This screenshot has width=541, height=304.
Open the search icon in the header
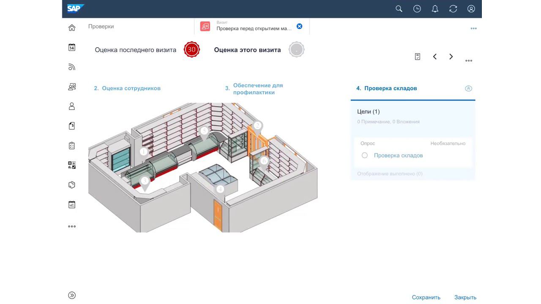coord(399,9)
